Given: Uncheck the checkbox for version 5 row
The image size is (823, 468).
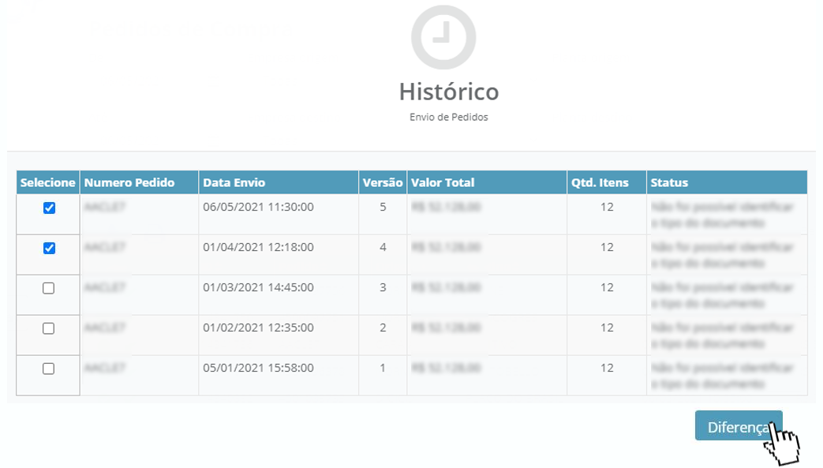Looking at the screenshot, I should point(49,208).
